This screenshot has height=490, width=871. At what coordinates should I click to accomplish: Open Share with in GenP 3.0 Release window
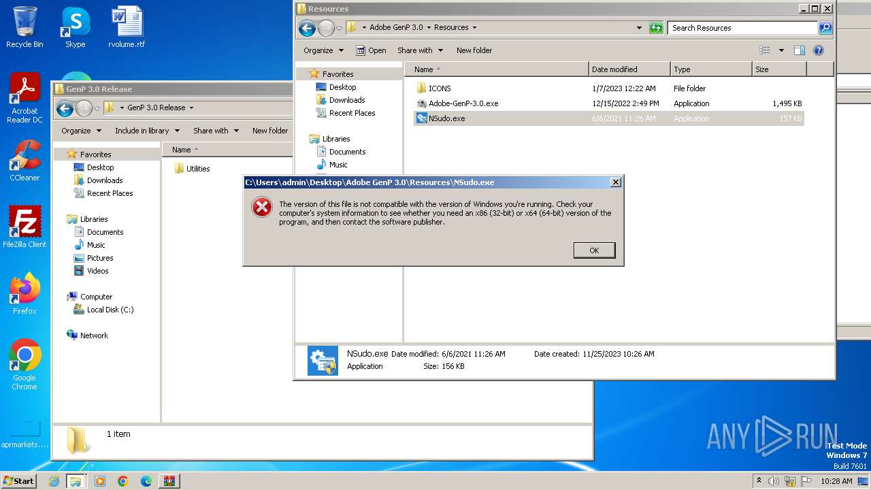pos(216,131)
